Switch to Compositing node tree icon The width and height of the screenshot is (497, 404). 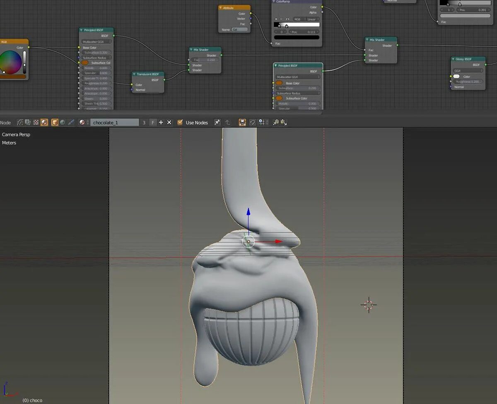(27, 122)
